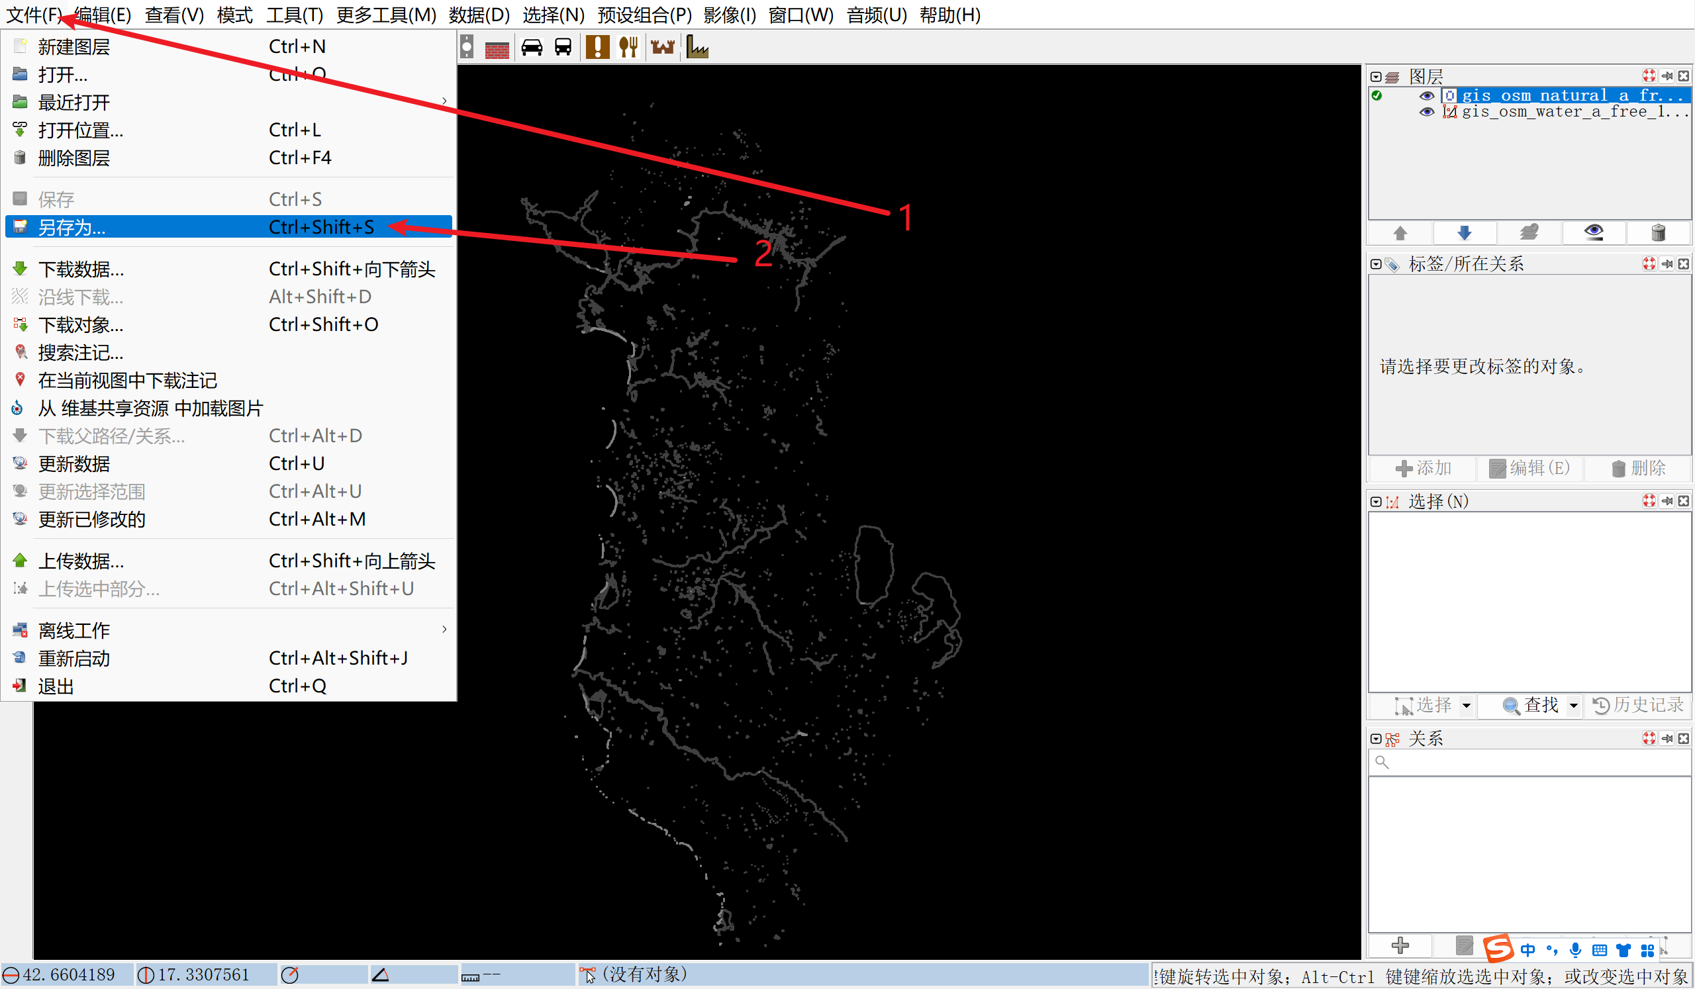The height and width of the screenshot is (989, 1695).
Task: Delete layer using trash icon in layers panel
Action: click(1658, 233)
